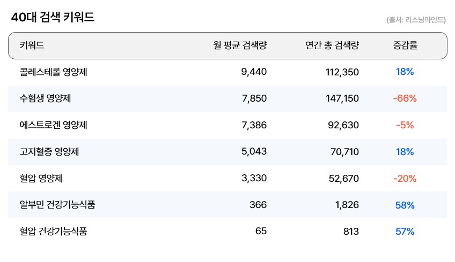The height and width of the screenshot is (262, 455).
Task: Click the 증감률 column header
Action: click(405, 46)
